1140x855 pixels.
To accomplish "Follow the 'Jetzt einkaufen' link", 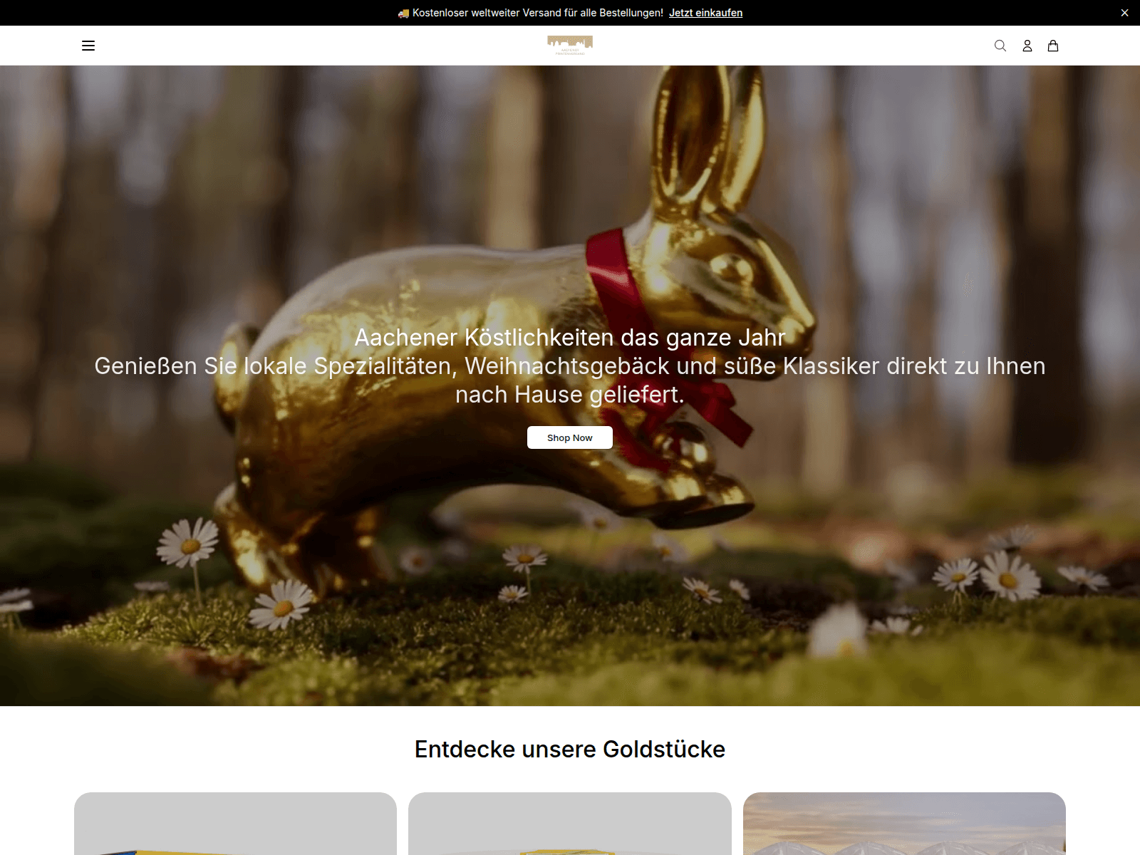I will click(705, 13).
